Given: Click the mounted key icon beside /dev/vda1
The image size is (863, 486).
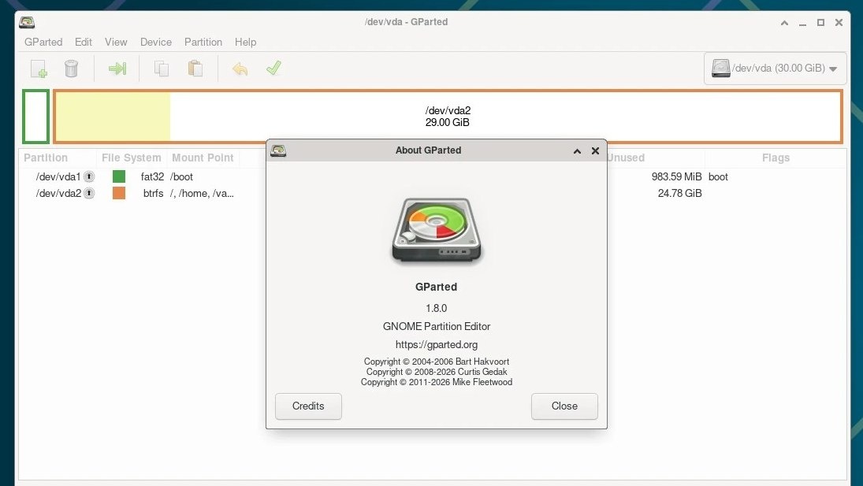Looking at the screenshot, I should (88, 176).
